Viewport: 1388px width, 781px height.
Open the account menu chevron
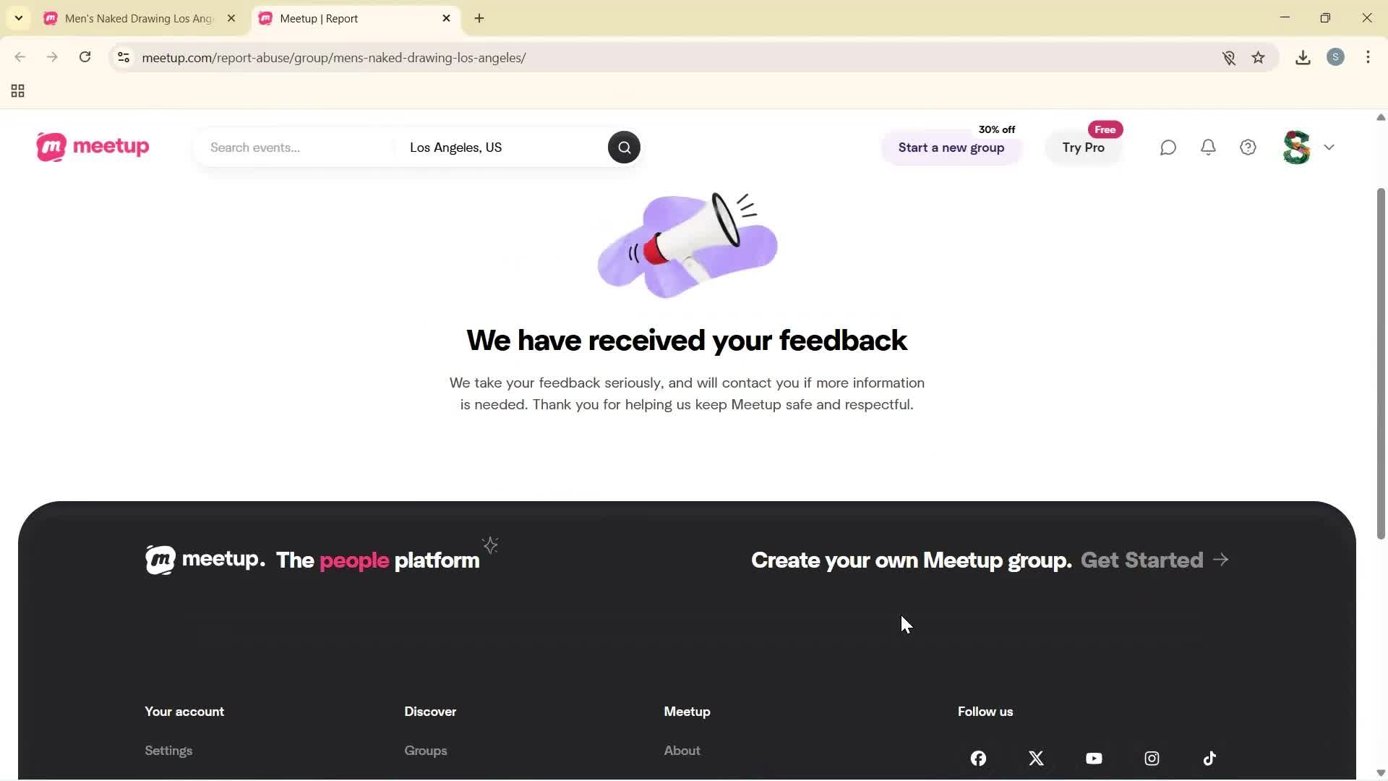pos(1329,147)
